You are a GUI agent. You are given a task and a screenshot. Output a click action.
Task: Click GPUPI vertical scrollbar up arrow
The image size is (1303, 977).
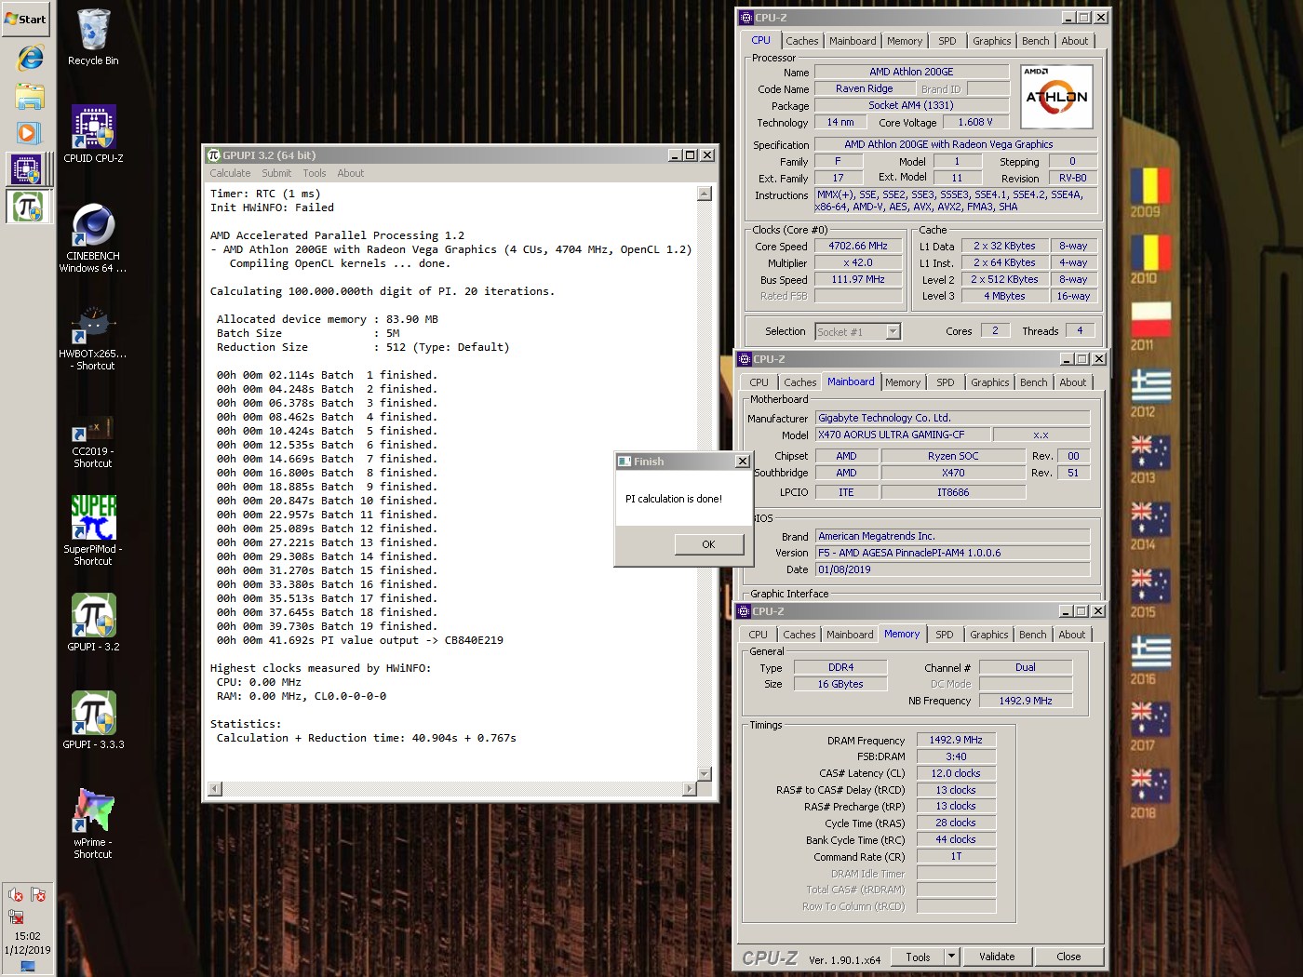point(705,194)
